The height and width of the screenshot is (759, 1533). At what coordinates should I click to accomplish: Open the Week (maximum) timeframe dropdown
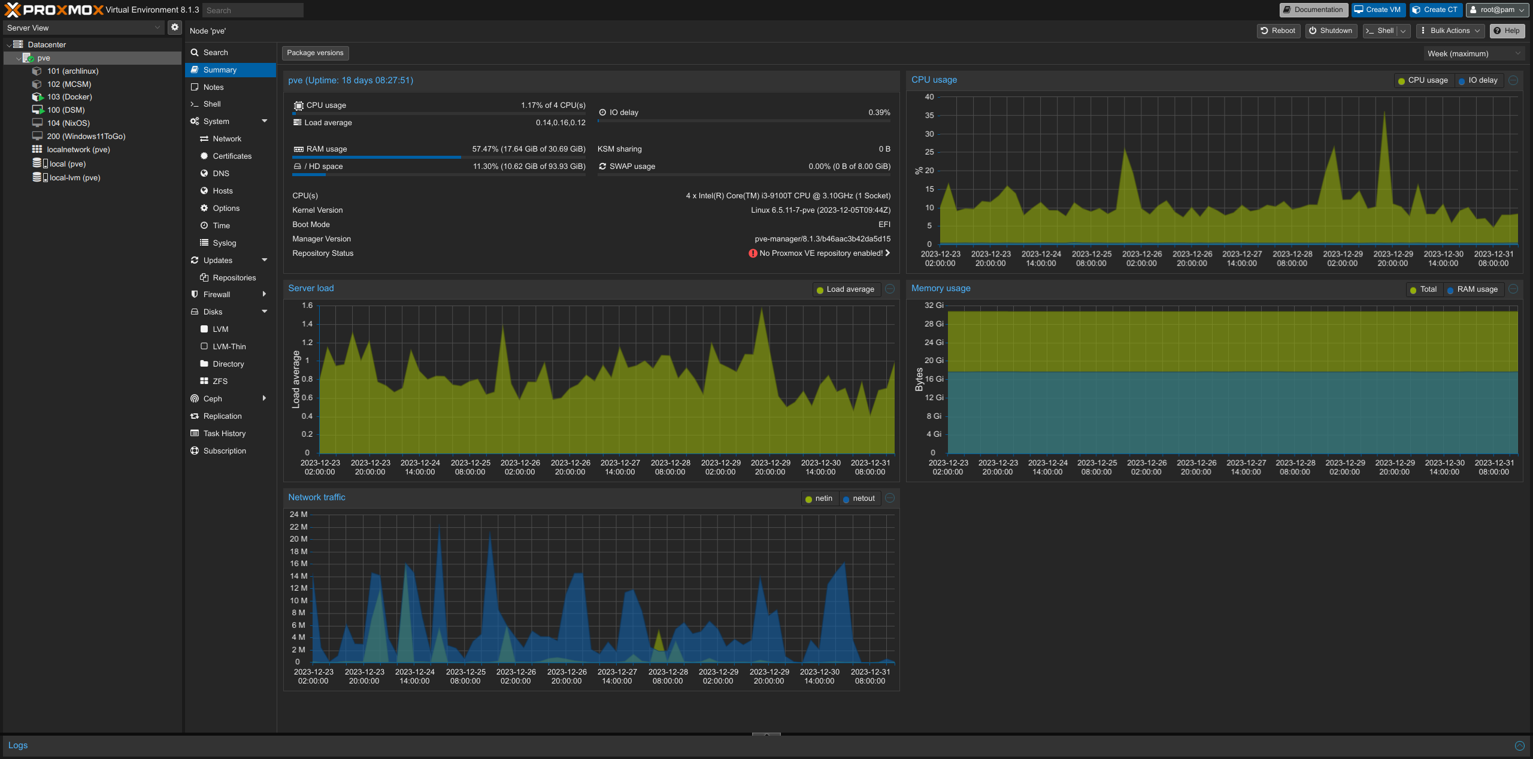tap(1473, 54)
